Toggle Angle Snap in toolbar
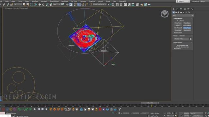 tap(79, 5)
